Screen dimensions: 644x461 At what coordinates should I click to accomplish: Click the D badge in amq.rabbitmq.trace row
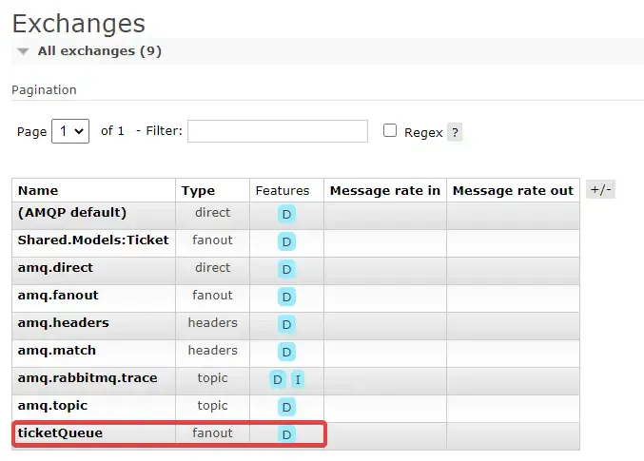278,379
